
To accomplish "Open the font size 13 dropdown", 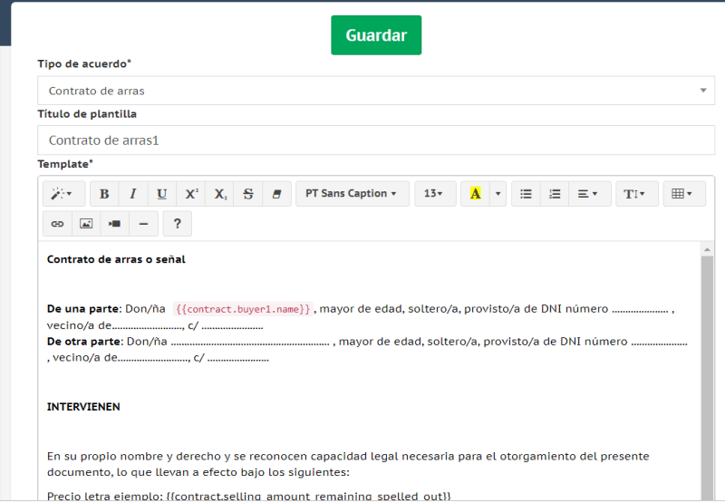I will coord(435,194).
